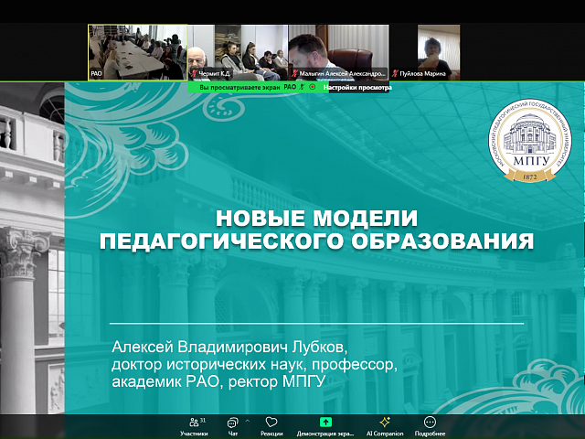Open the Подробнее more options menu
The width and height of the screenshot is (585, 439).
(430, 425)
